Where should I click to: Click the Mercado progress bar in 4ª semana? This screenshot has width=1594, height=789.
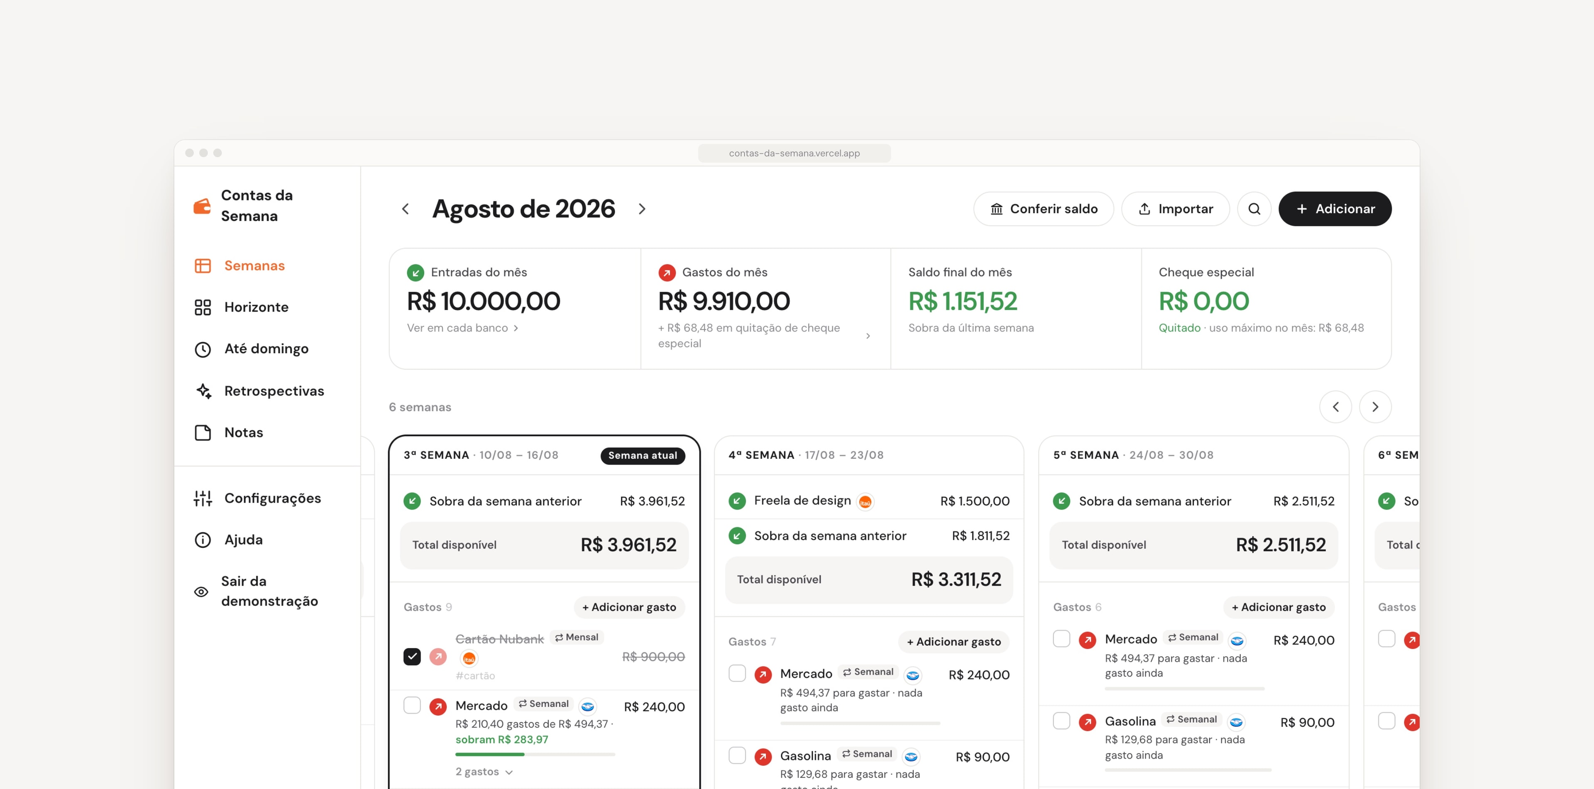[x=860, y=723]
